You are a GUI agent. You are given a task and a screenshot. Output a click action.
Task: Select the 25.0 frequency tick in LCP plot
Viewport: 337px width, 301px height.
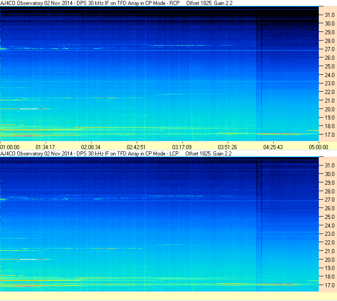[329, 217]
